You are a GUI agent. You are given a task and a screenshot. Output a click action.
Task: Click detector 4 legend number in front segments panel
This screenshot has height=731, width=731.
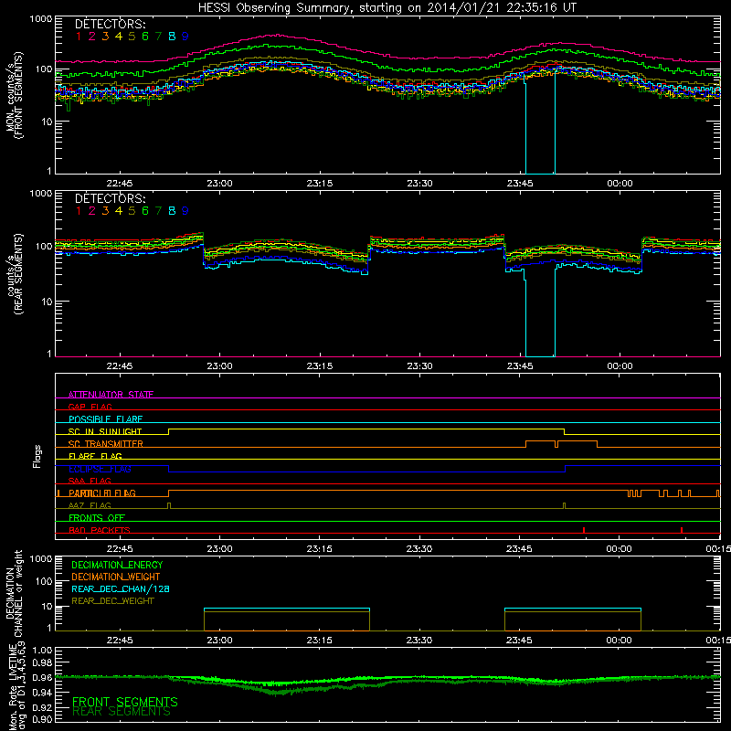click(119, 37)
